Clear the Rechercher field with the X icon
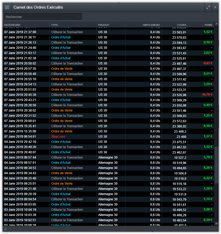 tap(78, 17)
